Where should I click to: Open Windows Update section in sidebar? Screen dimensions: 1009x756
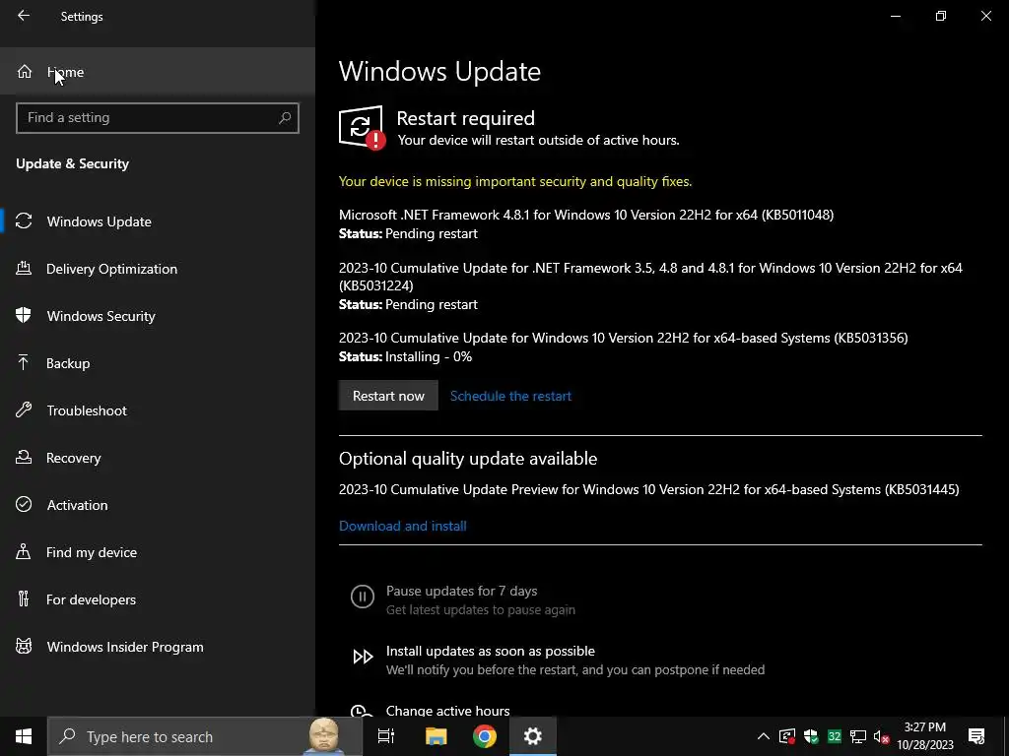point(158,221)
